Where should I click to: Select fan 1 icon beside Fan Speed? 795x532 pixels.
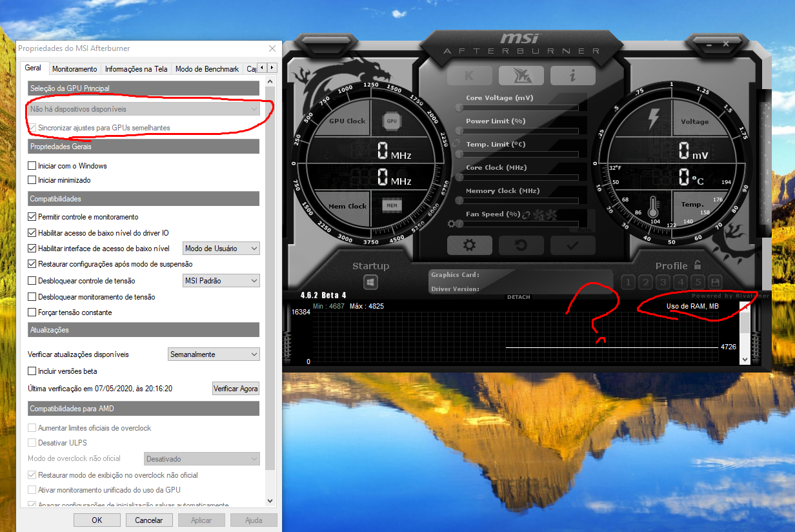click(x=538, y=214)
